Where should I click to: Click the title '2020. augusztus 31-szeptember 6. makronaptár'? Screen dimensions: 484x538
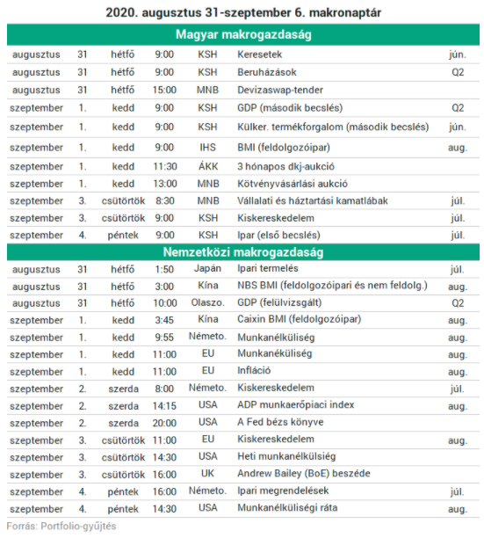(243, 12)
